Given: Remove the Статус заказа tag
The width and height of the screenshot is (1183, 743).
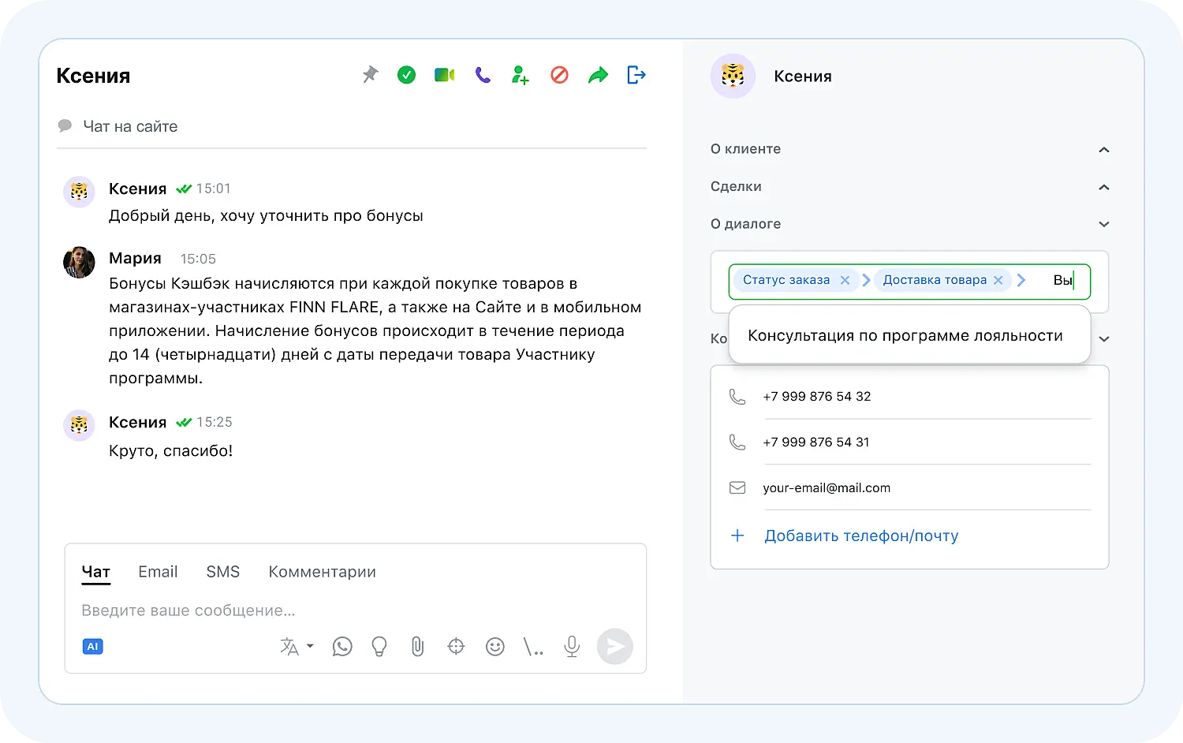Looking at the screenshot, I should tap(844, 280).
